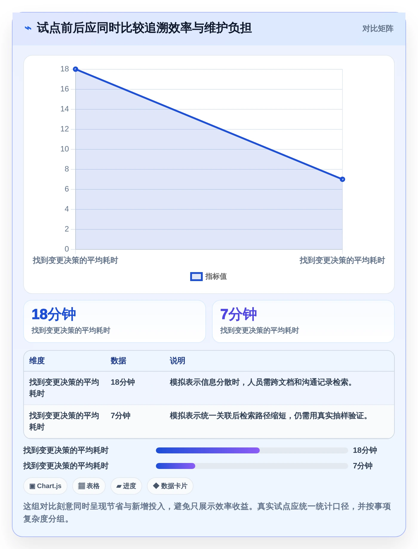Click the 维度 column header

(x=37, y=361)
